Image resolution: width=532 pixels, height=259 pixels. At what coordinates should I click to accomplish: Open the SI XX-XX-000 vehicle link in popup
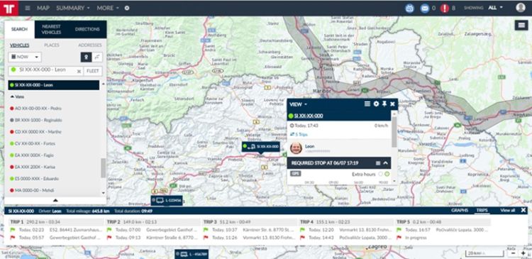coord(309,116)
